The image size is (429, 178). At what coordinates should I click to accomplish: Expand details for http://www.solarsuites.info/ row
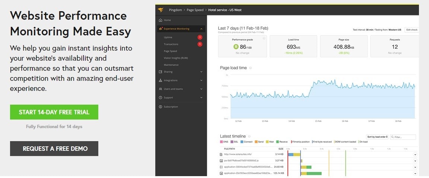pyautogui.click(x=415, y=155)
